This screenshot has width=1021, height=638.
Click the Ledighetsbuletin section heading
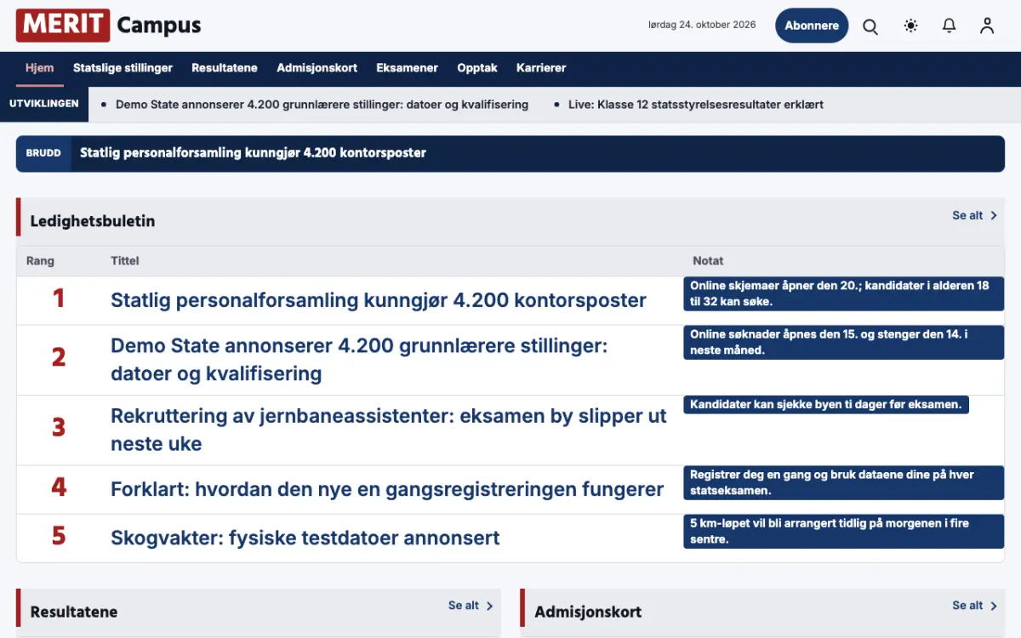(93, 221)
